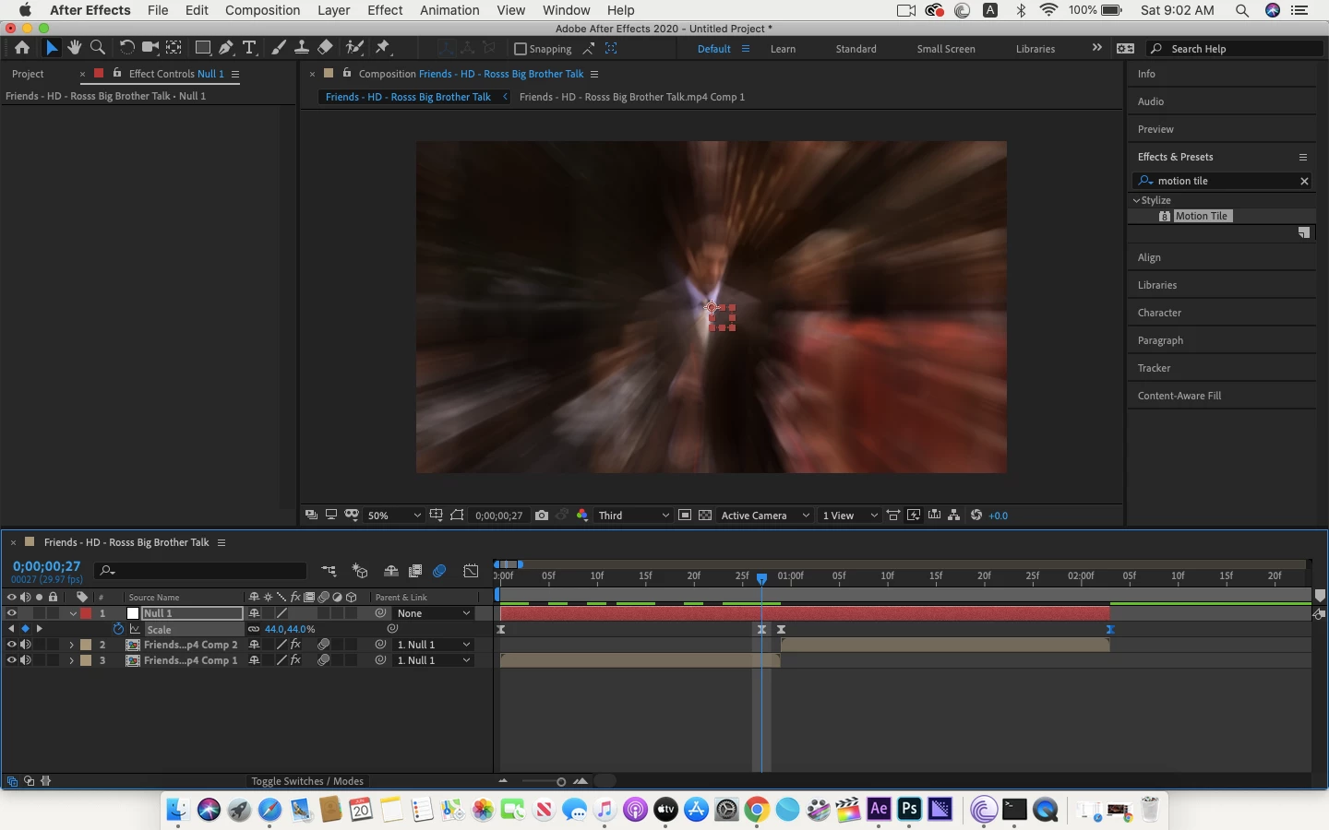The width and height of the screenshot is (1329, 830).
Task: Toggle Frame Blending enable switch in timeline
Action: 415,572
